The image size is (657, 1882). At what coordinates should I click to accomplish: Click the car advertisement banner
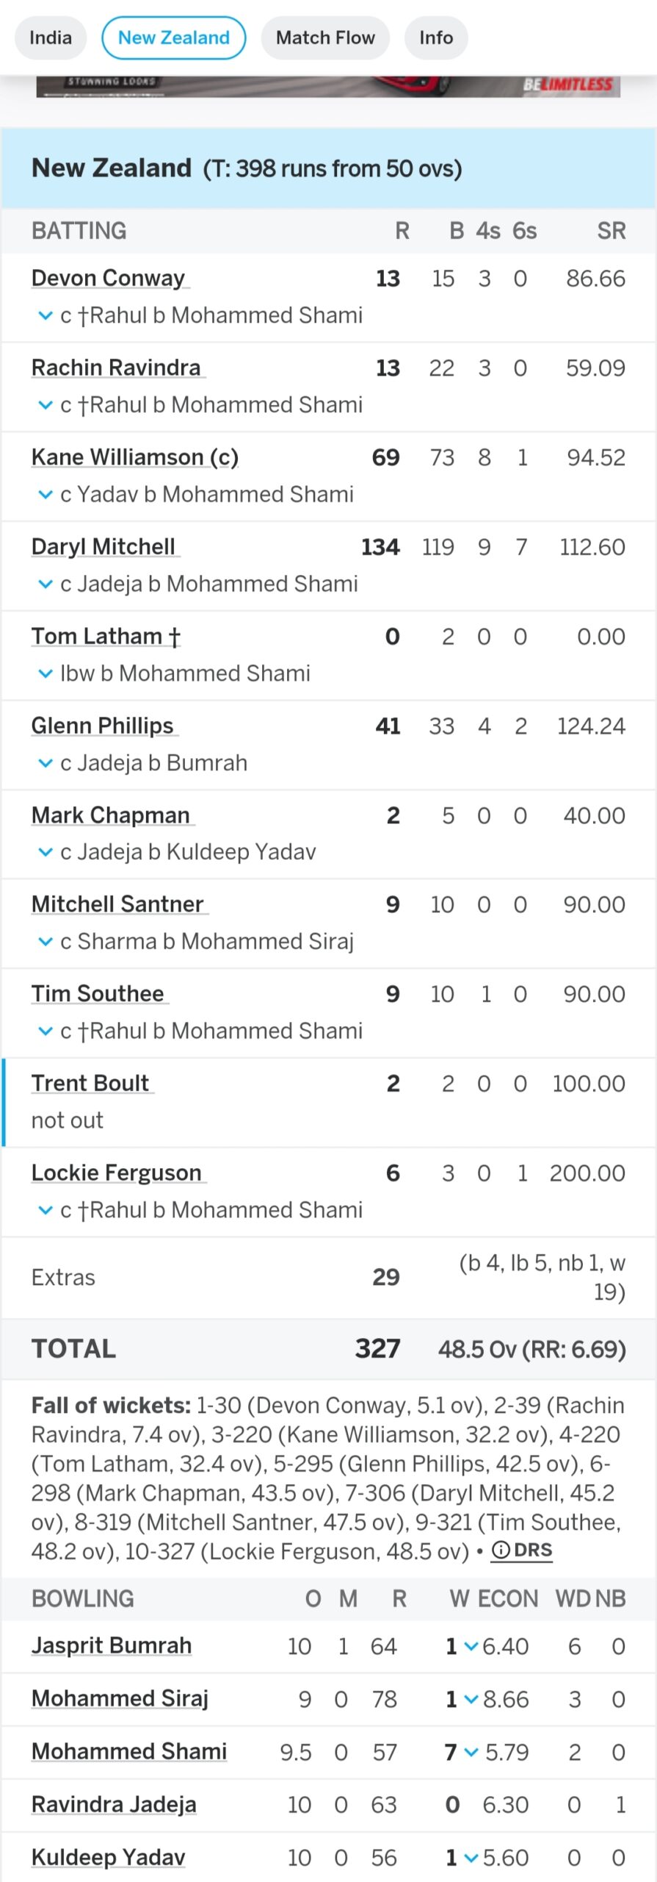[328, 86]
